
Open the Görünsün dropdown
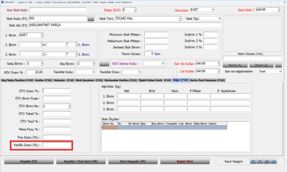pyautogui.click(x=213, y=10)
